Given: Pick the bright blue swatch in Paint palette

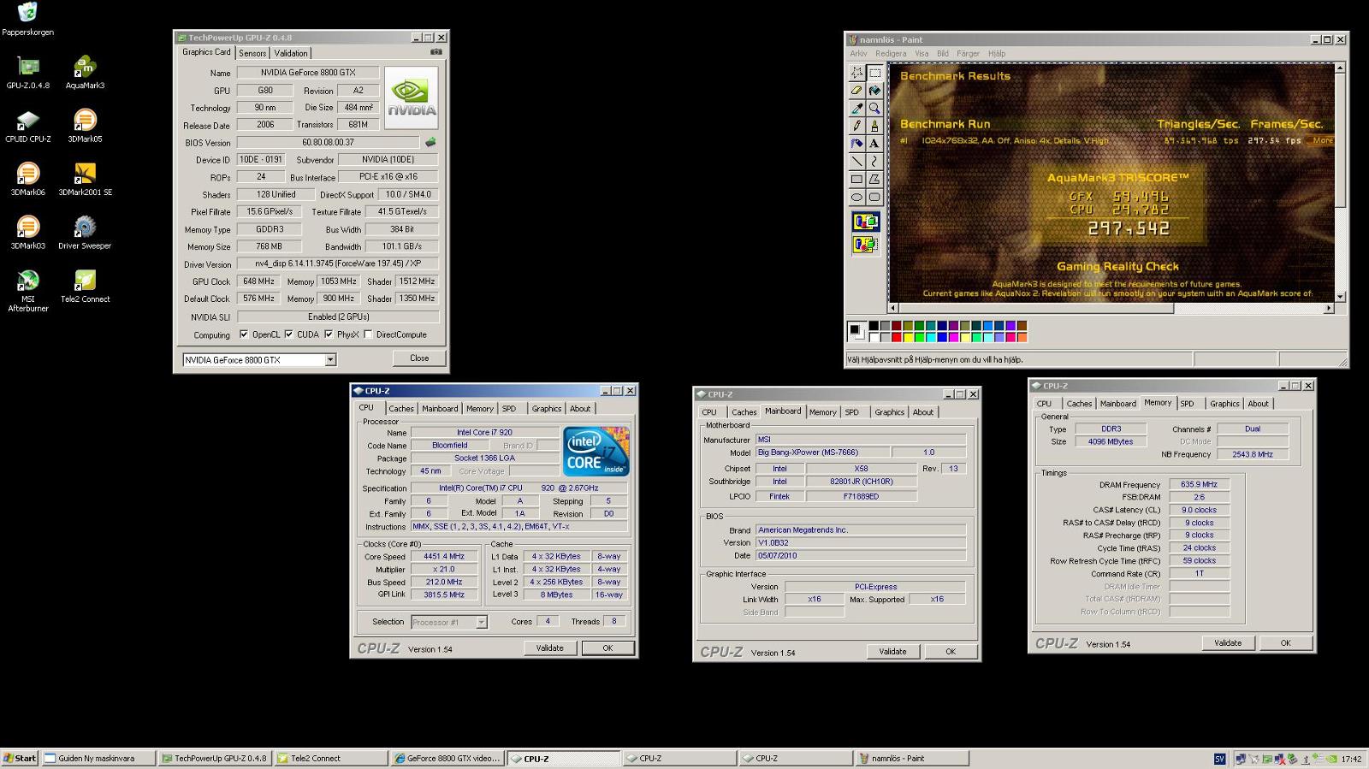Looking at the screenshot, I should click(x=942, y=337).
